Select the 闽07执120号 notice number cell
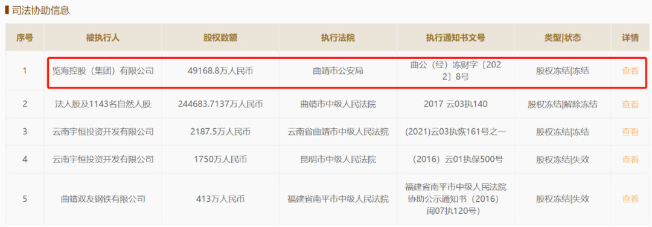 tap(455, 199)
